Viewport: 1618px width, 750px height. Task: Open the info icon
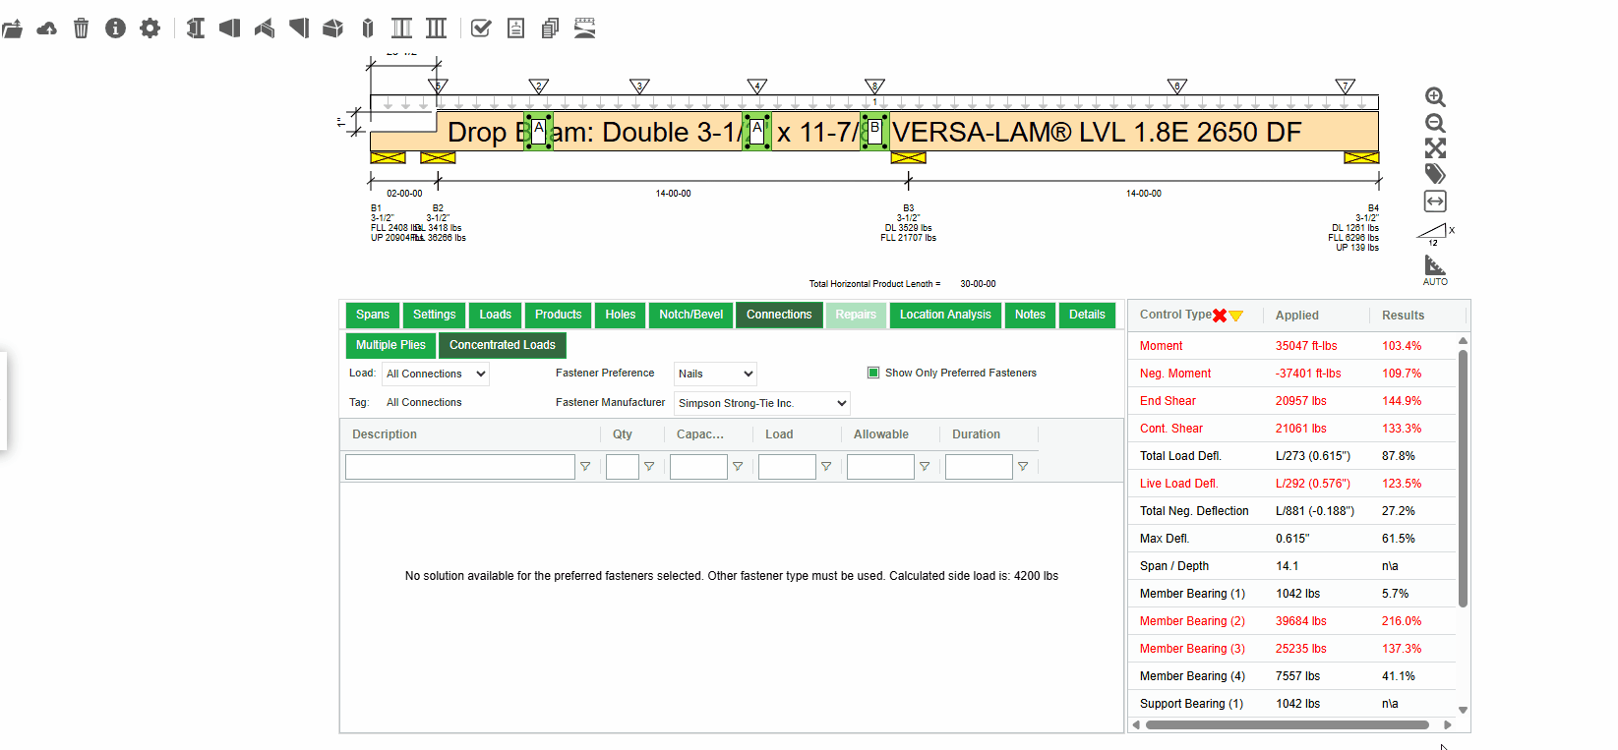click(115, 29)
